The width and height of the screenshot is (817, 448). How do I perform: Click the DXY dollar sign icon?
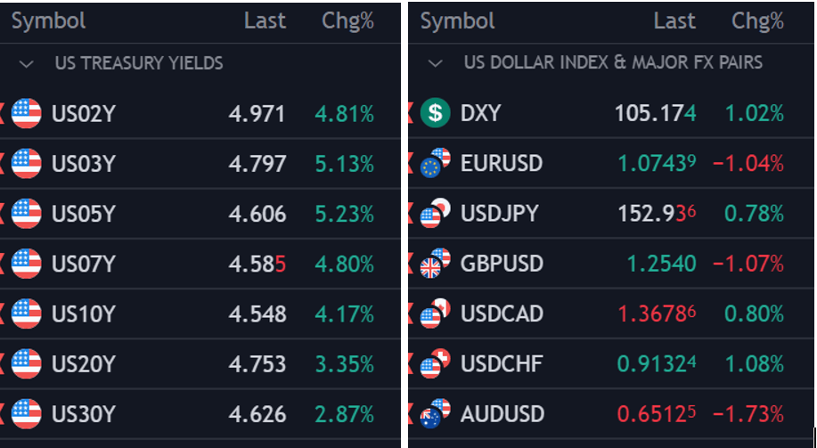[435, 113]
